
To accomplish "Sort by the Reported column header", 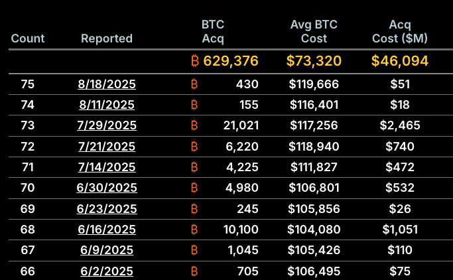I will tap(107, 38).
